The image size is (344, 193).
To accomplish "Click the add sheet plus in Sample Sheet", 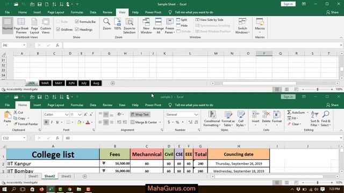I will 112,83.
